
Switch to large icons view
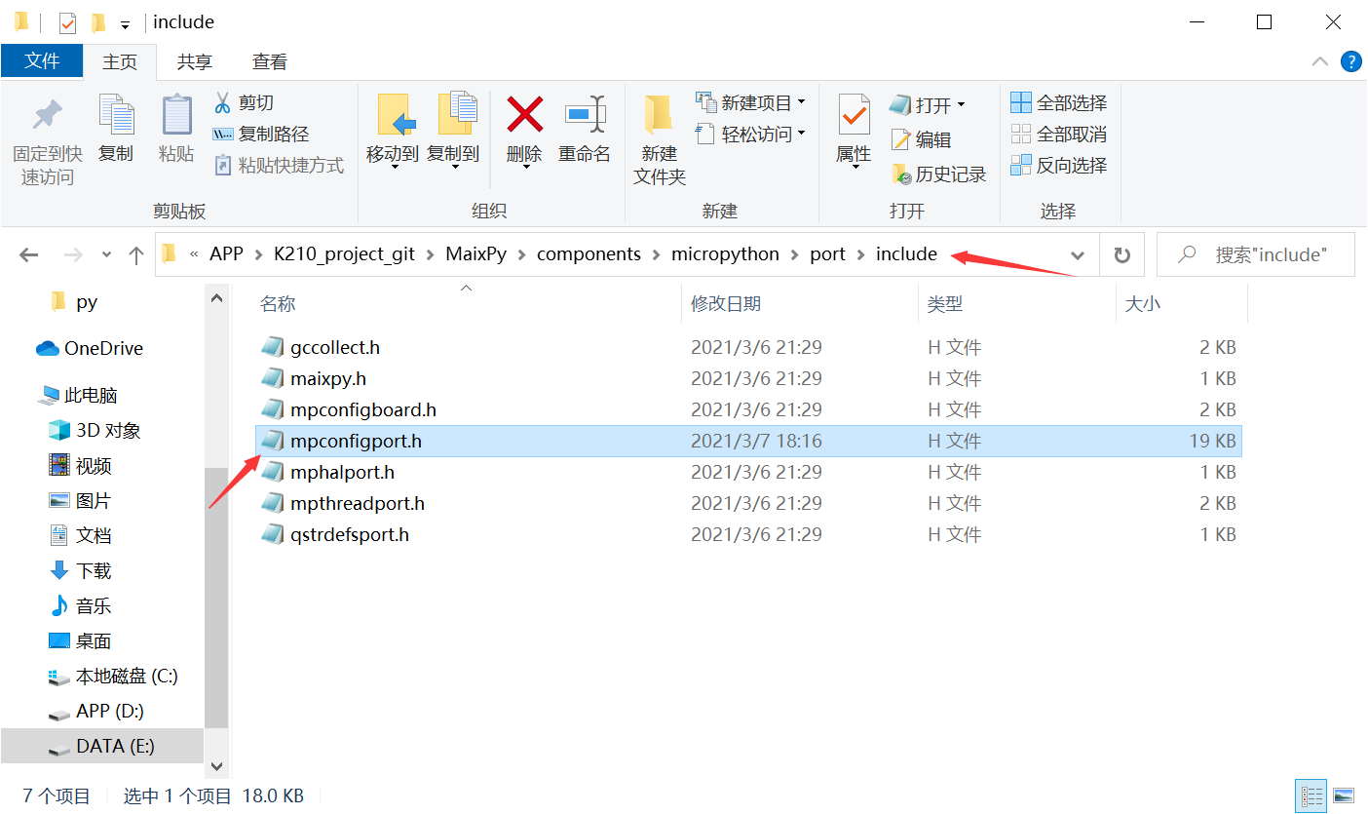coord(1344,795)
